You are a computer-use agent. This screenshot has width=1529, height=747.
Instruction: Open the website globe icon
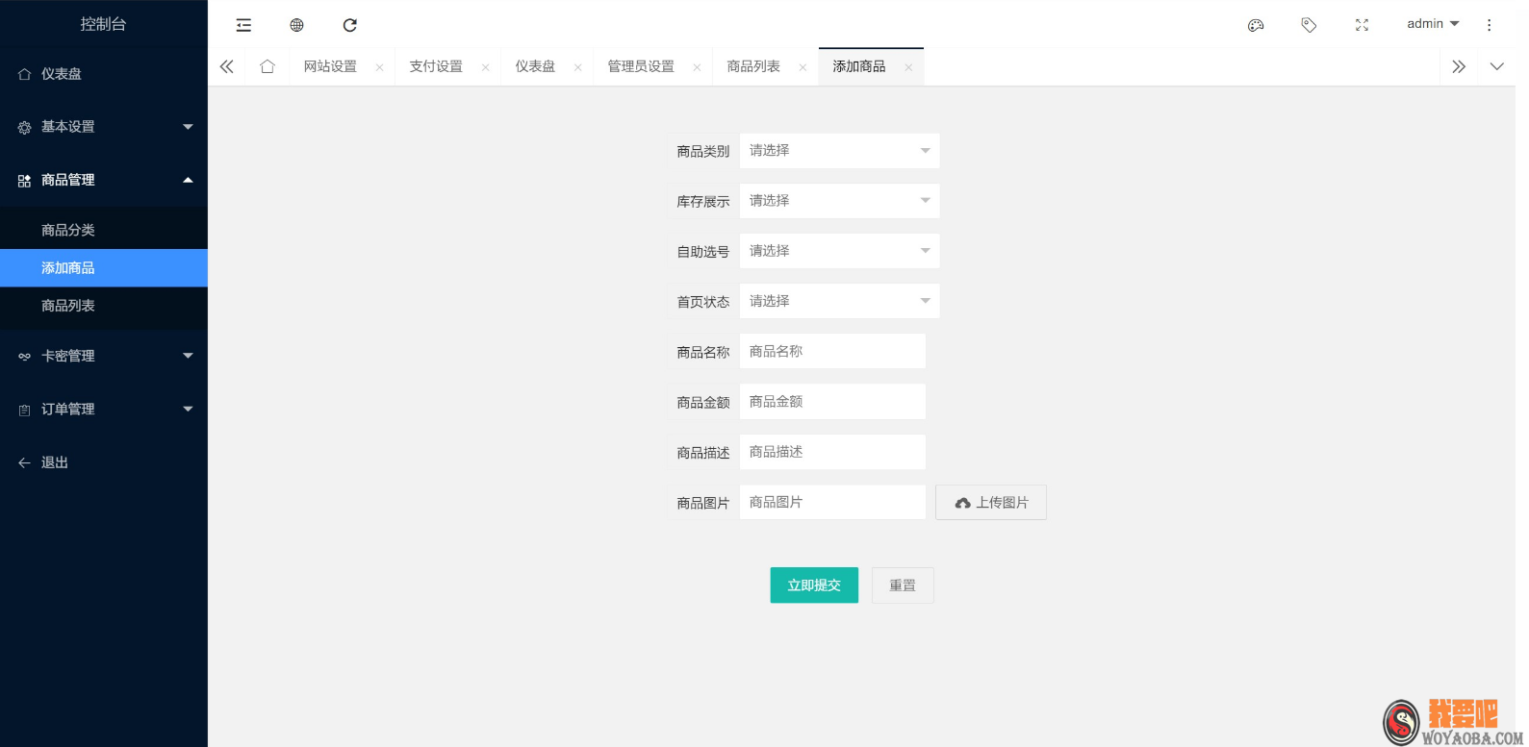296,25
